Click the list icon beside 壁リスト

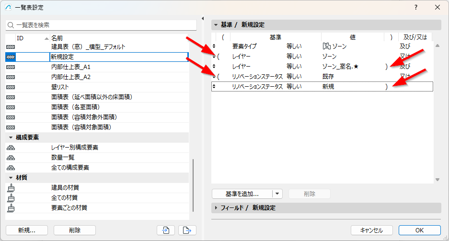(11, 87)
